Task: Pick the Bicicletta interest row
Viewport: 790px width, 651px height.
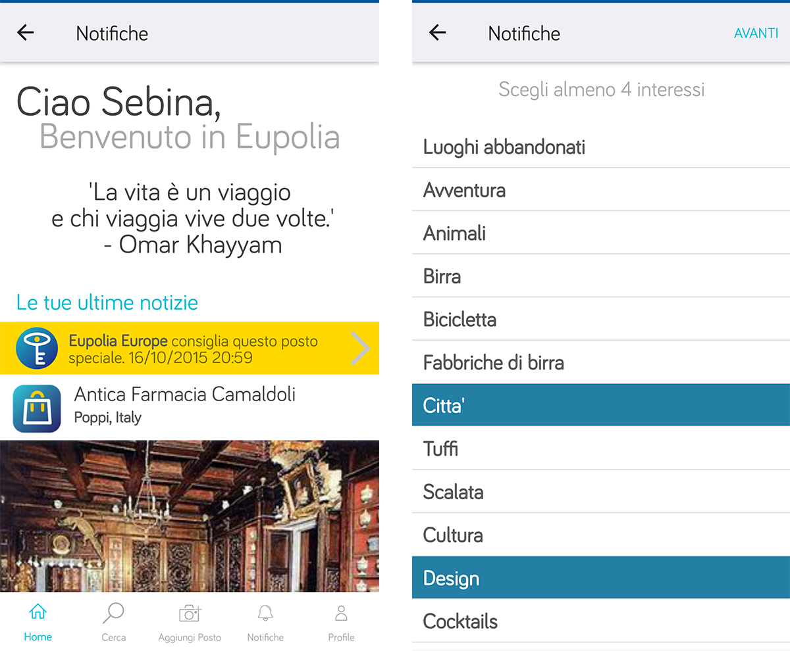Action: coord(600,320)
